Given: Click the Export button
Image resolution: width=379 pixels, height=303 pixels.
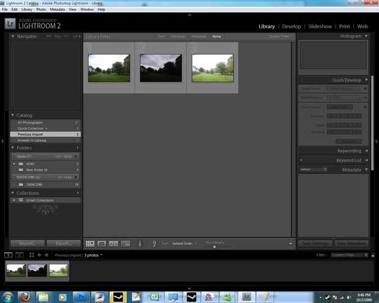Looking at the screenshot, I should (x=64, y=243).
